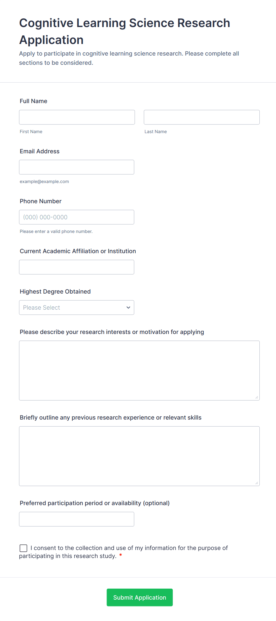The image size is (276, 621).
Task: Click the Phone Number label
Action: 41,201
